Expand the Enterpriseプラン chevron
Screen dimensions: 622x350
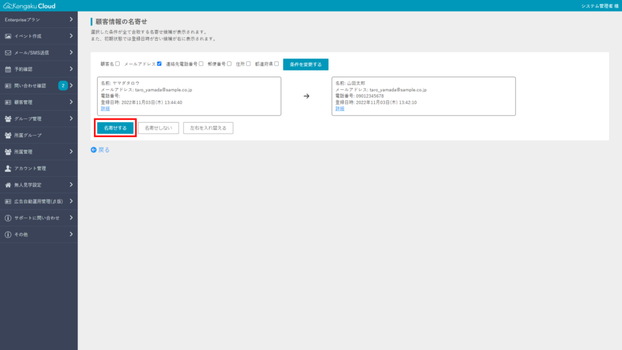pyautogui.click(x=71, y=19)
